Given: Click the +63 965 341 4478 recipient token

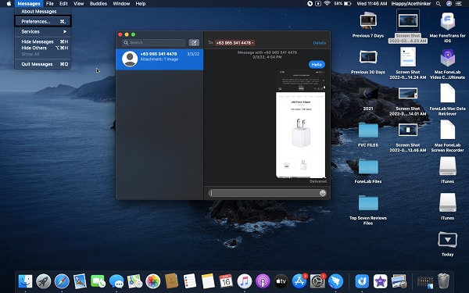Looking at the screenshot, I should pyautogui.click(x=234, y=43).
